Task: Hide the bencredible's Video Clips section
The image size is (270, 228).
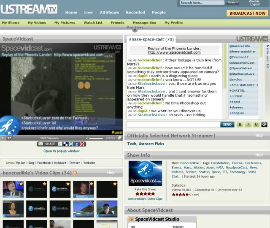Action: [x=111, y=173]
